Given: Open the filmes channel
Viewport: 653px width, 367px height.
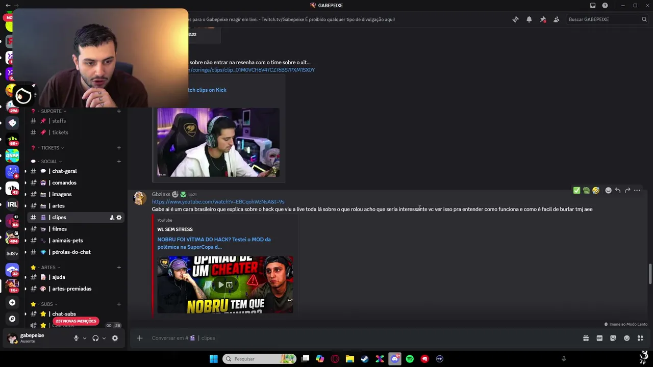Looking at the screenshot, I should [76, 229].
